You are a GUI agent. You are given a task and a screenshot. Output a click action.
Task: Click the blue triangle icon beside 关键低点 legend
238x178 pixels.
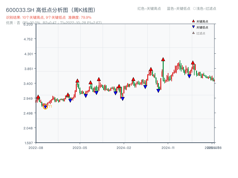(193, 27)
